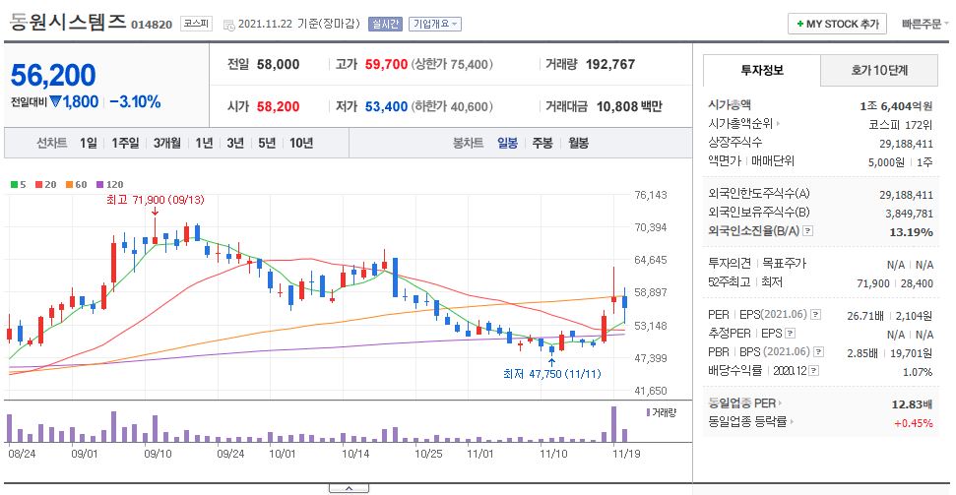Viewport: 956px width, 495px height.
Task: Switch to the 호가10단계 tab
Action: tap(879, 70)
